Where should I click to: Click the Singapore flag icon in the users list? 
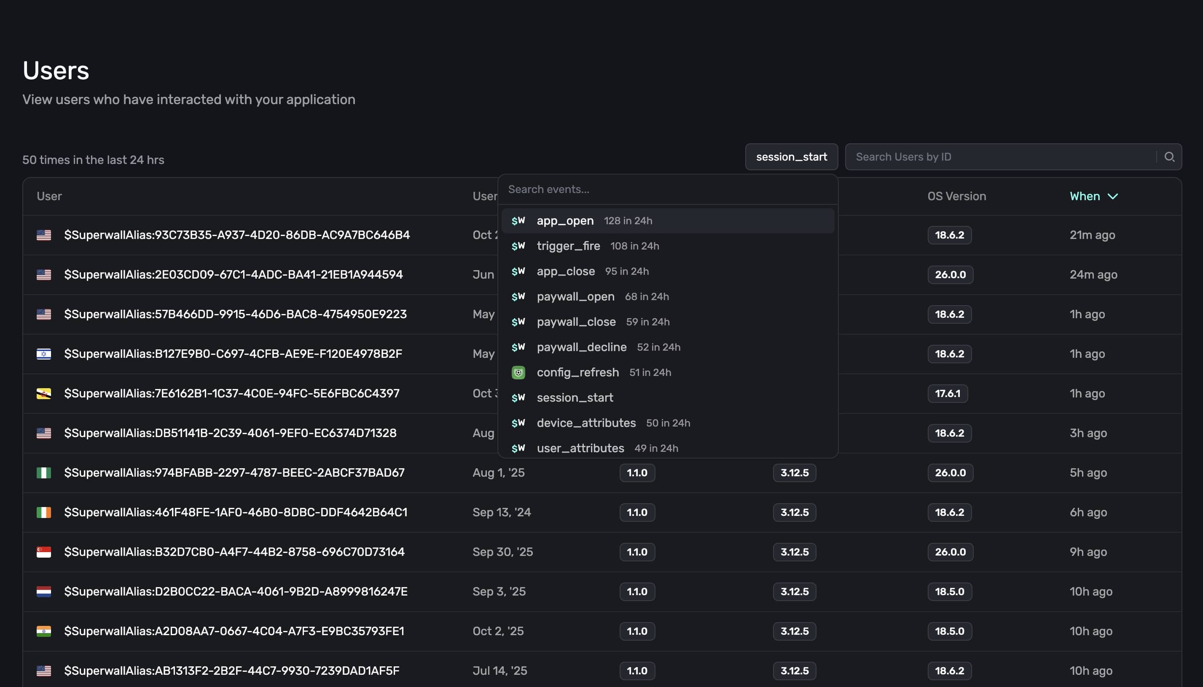[44, 552]
